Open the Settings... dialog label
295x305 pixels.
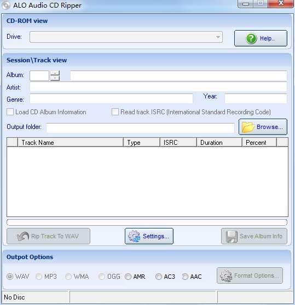pyautogui.click(x=156, y=236)
